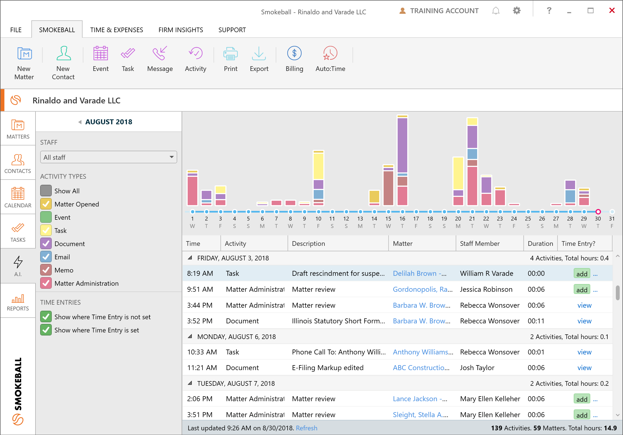Click the New Matter ribbon icon
The width and height of the screenshot is (623, 435).
[24, 54]
